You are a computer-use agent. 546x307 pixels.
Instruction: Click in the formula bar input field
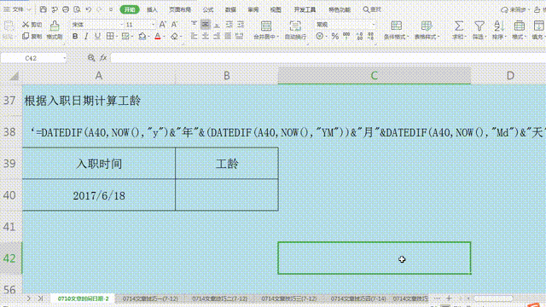pos(328,58)
